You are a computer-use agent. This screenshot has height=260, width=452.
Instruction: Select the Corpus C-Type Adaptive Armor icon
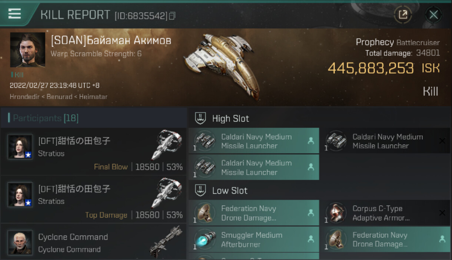[336, 213]
